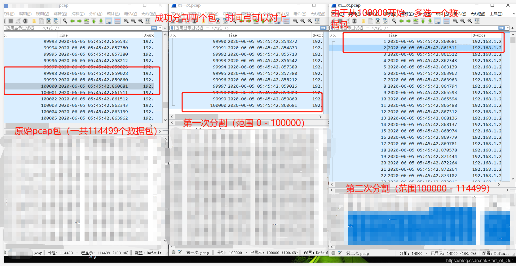Zoom in packet text in 第一次.pcap window
This screenshot has width=516, height=266.
296,21
